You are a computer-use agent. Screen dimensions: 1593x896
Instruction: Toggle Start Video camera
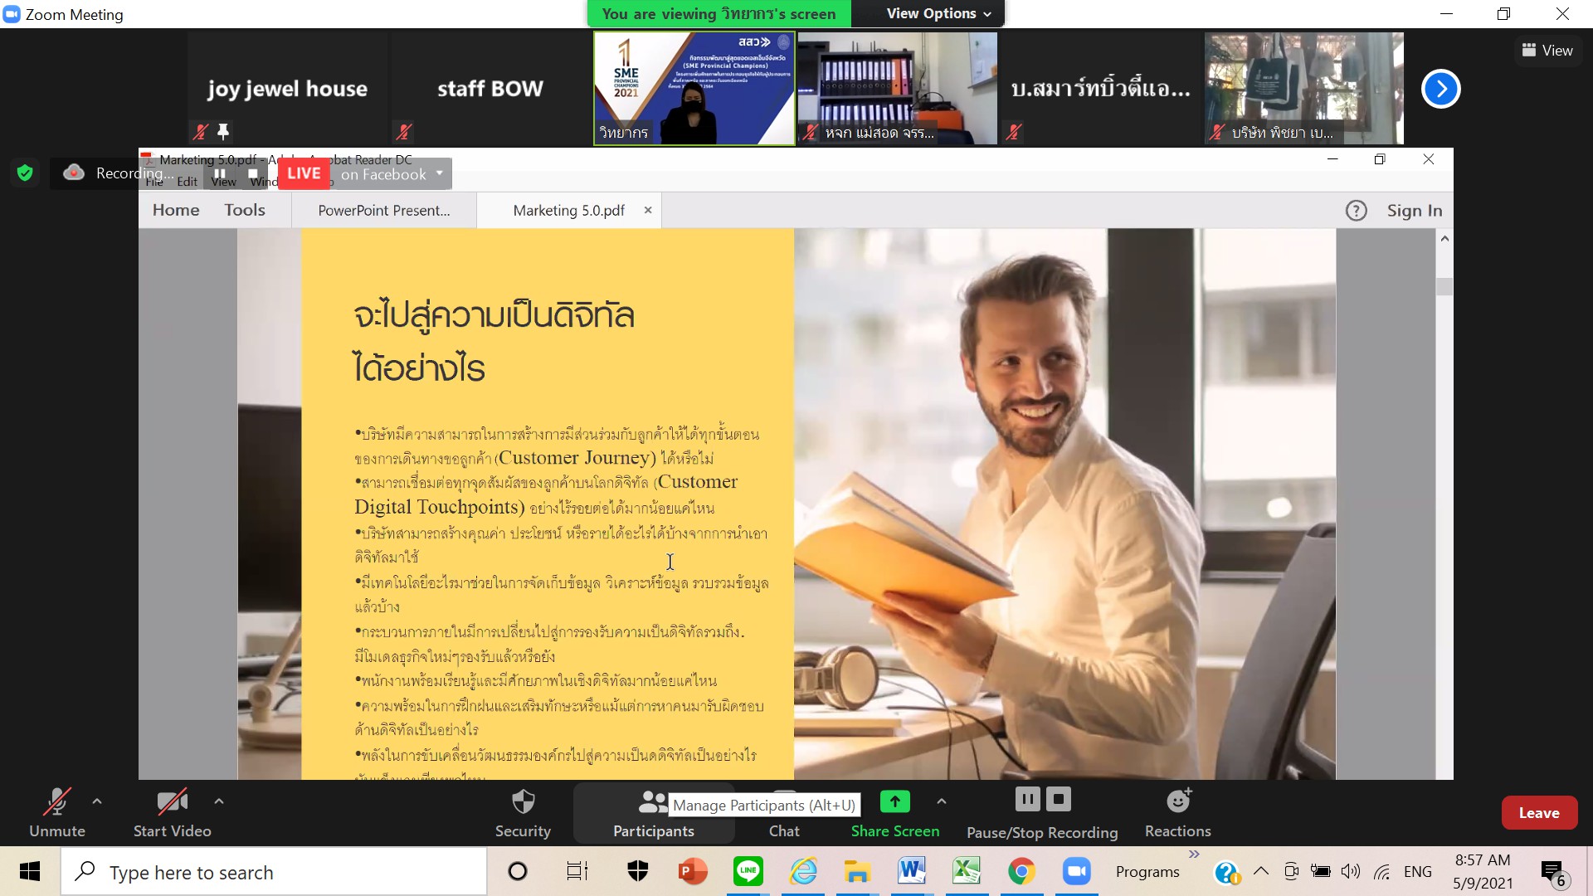(x=172, y=802)
